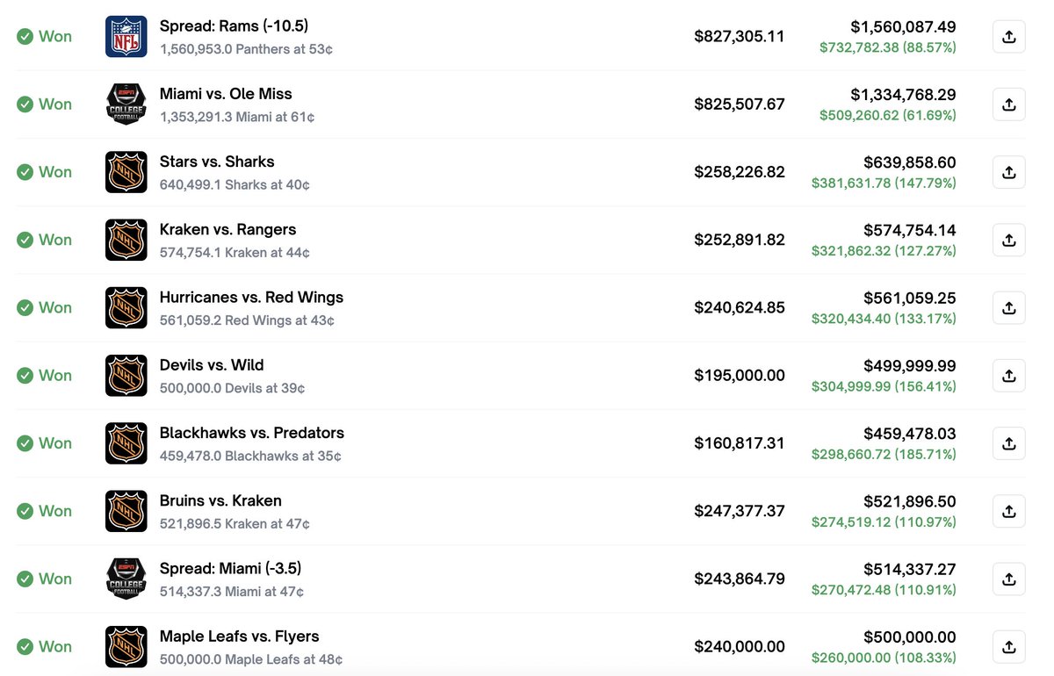The height and width of the screenshot is (676, 1054).
Task: Click green Won checkmark on Bruins vs. Kraken row
Action: 25,511
